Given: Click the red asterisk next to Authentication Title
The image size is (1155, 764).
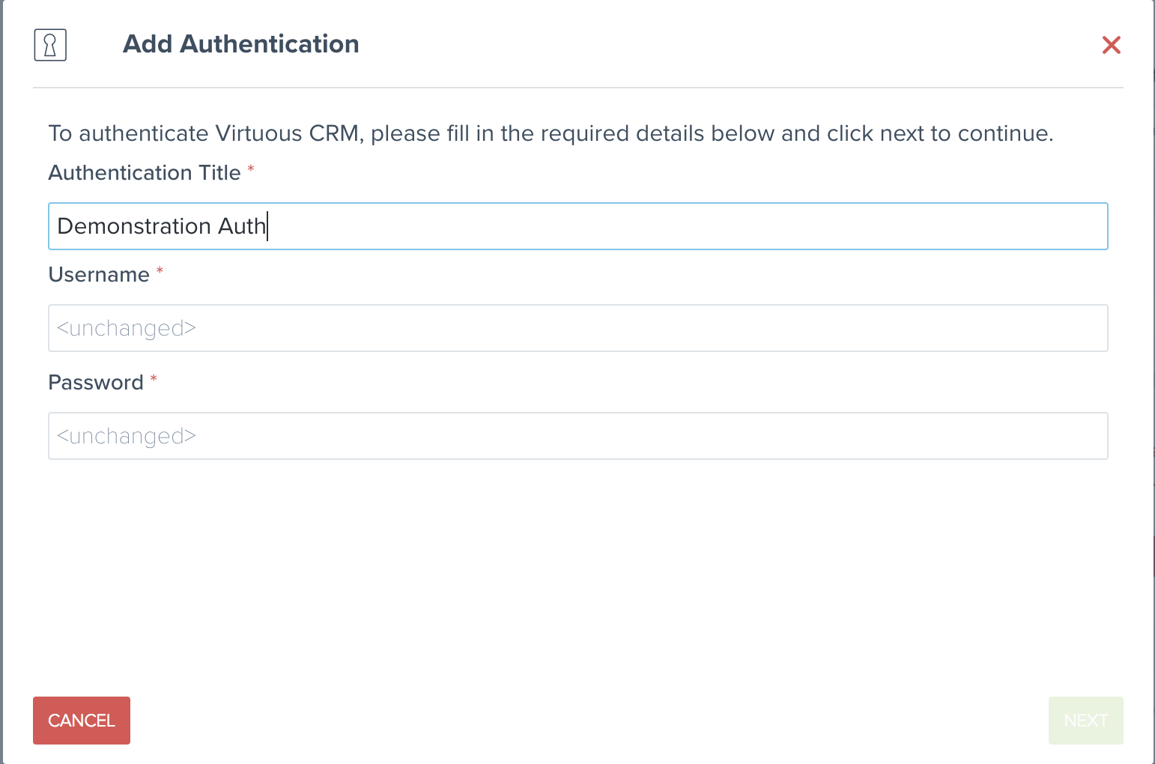Looking at the screenshot, I should click(250, 171).
